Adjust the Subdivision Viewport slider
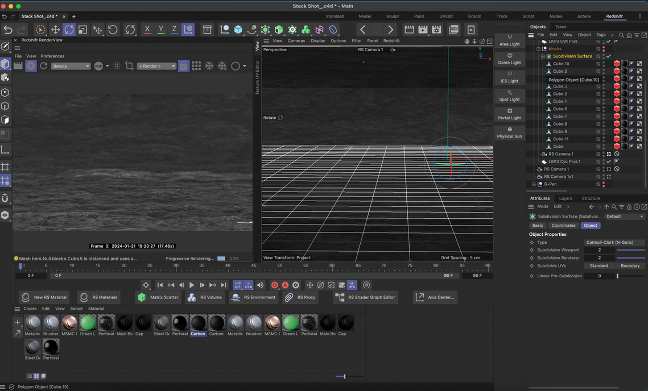 point(630,250)
